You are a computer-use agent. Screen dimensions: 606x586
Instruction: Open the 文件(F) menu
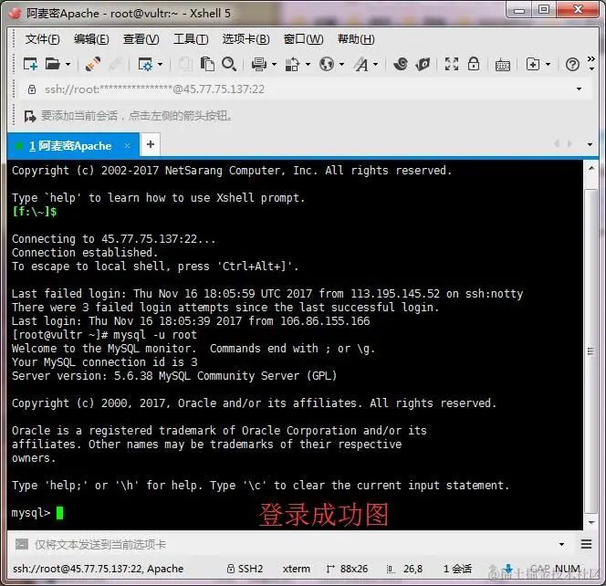click(43, 39)
